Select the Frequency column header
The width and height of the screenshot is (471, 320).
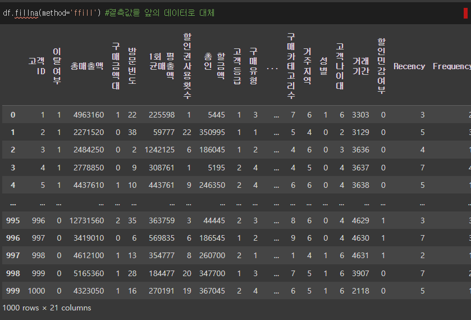(x=451, y=66)
